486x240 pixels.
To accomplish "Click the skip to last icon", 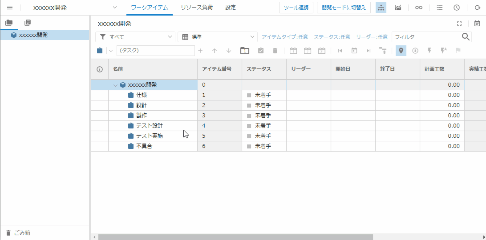I will [369, 51].
